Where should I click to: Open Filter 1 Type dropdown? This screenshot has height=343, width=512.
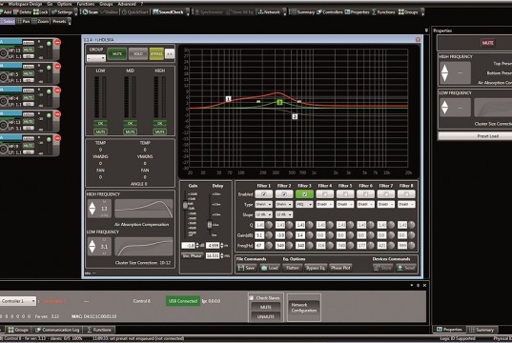264,204
